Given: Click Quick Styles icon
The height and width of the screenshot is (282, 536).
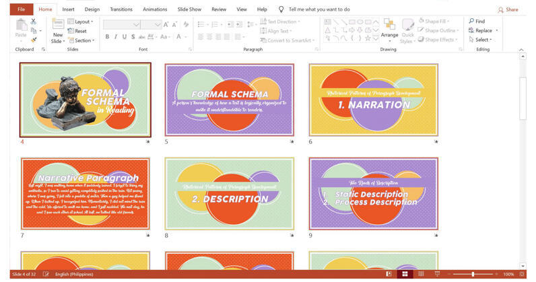Looking at the screenshot, I should click(x=408, y=26).
